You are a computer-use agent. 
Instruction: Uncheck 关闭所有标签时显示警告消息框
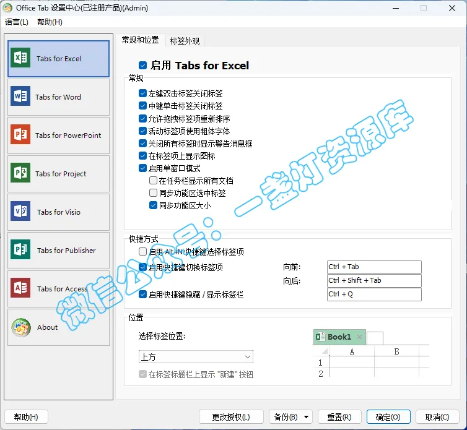pyautogui.click(x=142, y=144)
